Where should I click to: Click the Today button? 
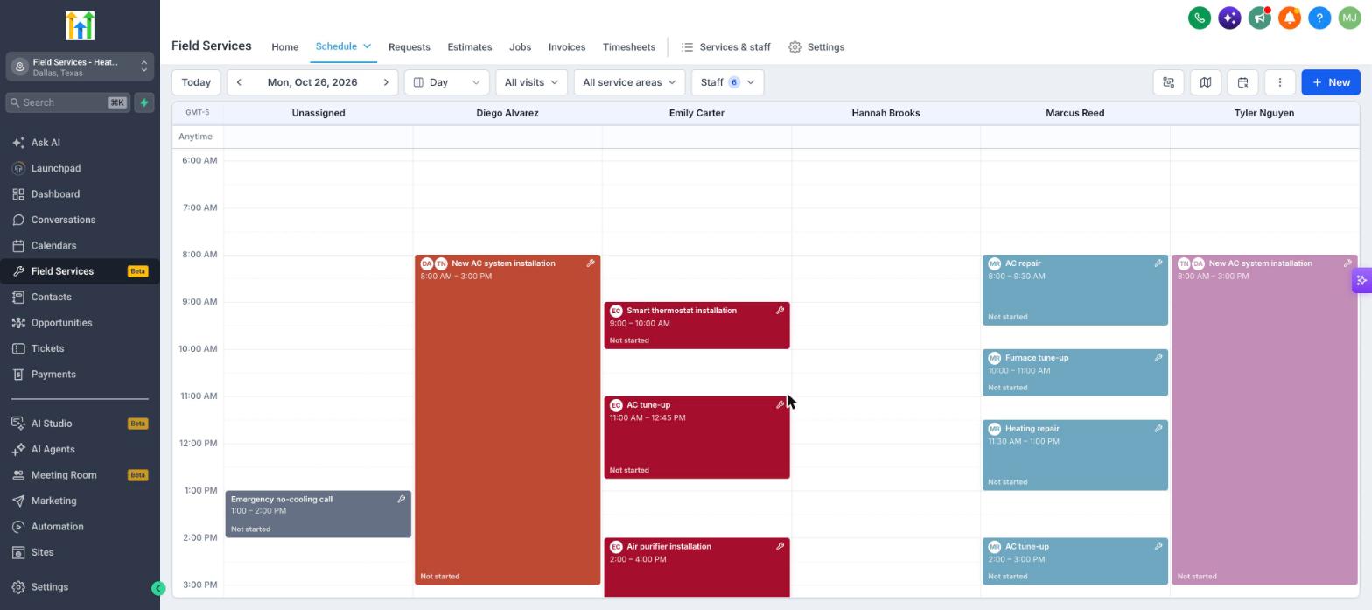pos(196,82)
